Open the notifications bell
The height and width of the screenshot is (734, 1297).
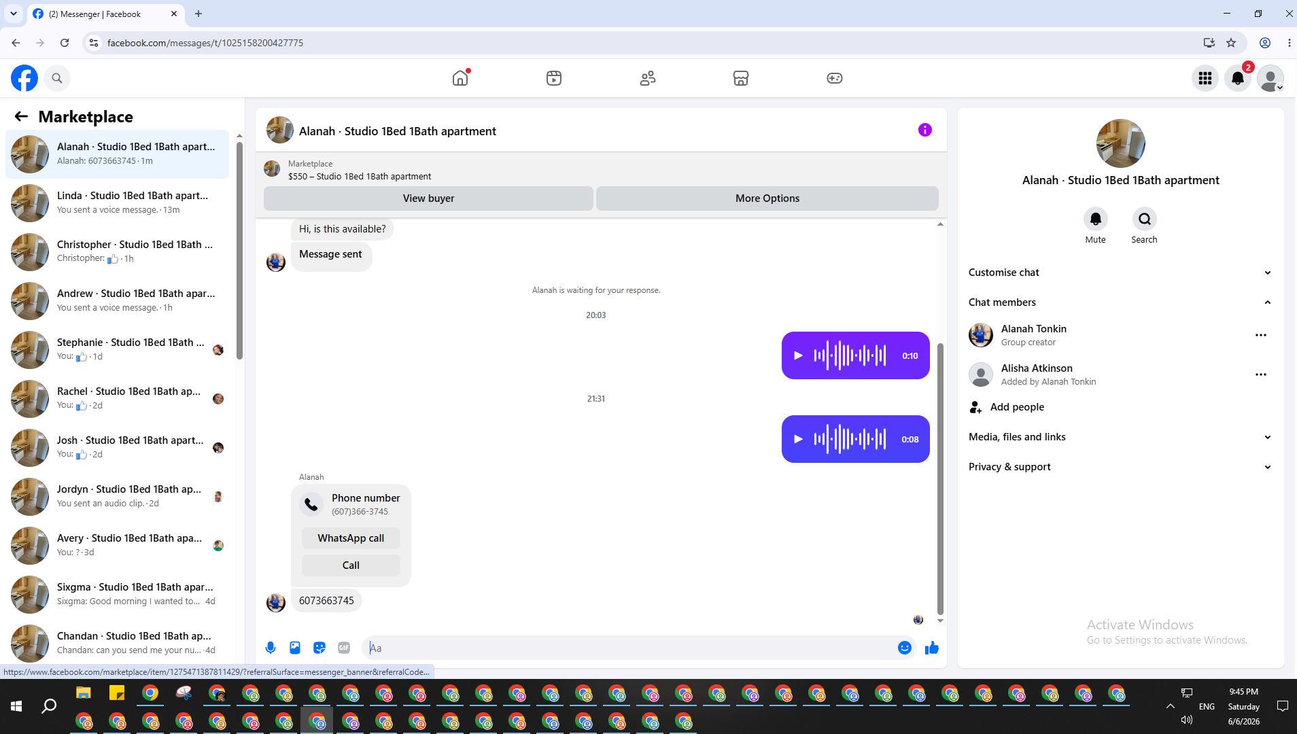(x=1238, y=78)
